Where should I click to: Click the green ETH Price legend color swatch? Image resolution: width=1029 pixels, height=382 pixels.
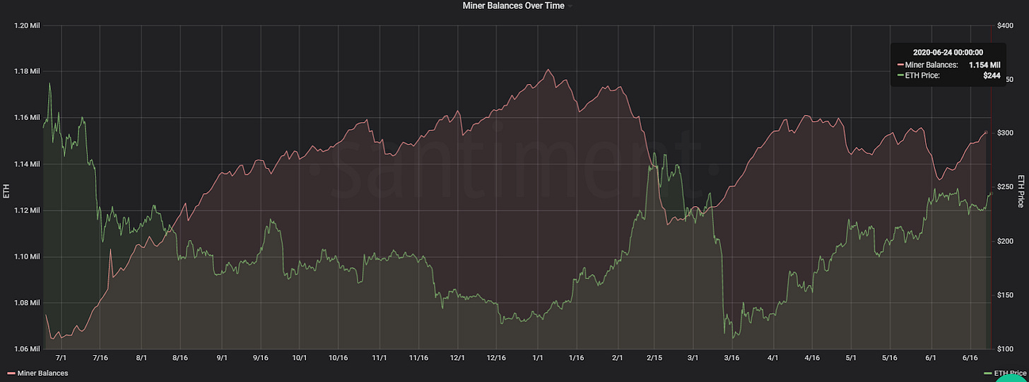point(987,373)
